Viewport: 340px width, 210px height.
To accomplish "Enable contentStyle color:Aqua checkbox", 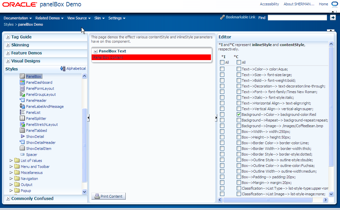I will coord(239,69).
